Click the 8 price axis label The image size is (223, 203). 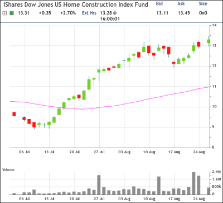click(213, 148)
